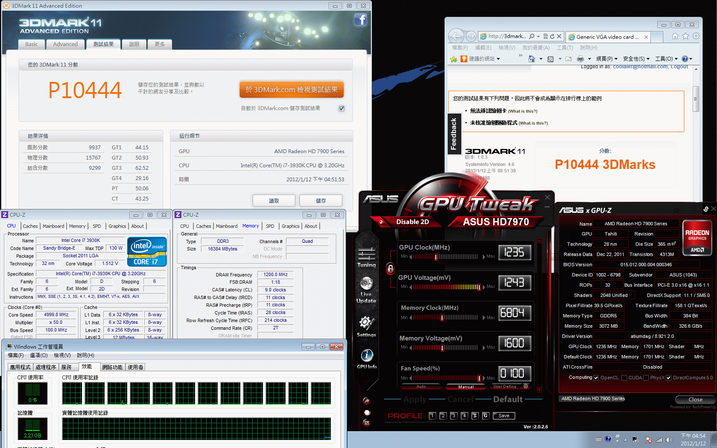Expand home button dropdown in IE command bar
The image size is (717, 448).
tap(541, 59)
